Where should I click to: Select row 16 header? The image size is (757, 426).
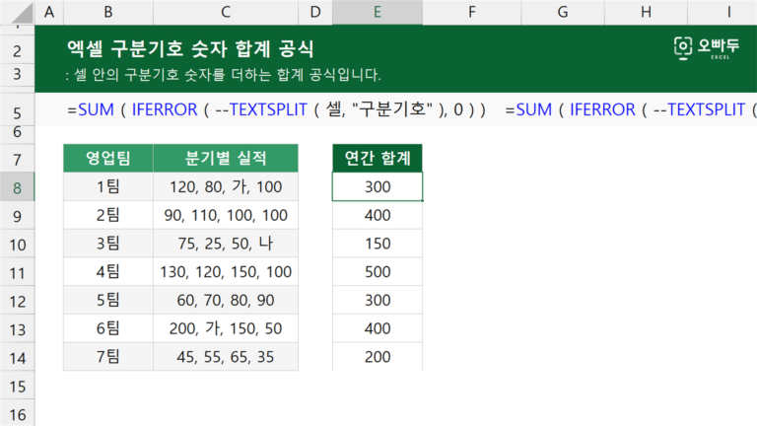[x=18, y=414]
